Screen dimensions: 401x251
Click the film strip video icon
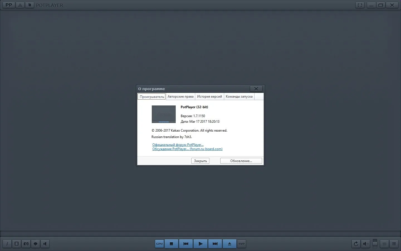pos(17,244)
